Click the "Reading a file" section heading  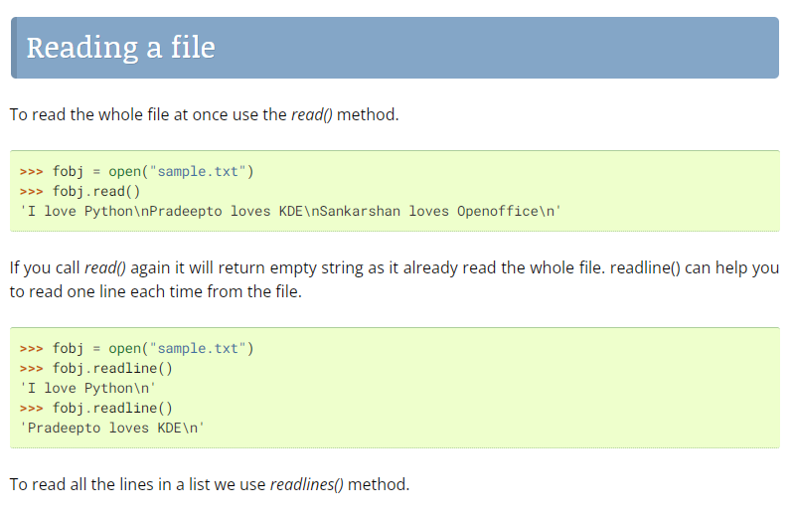(120, 47)
